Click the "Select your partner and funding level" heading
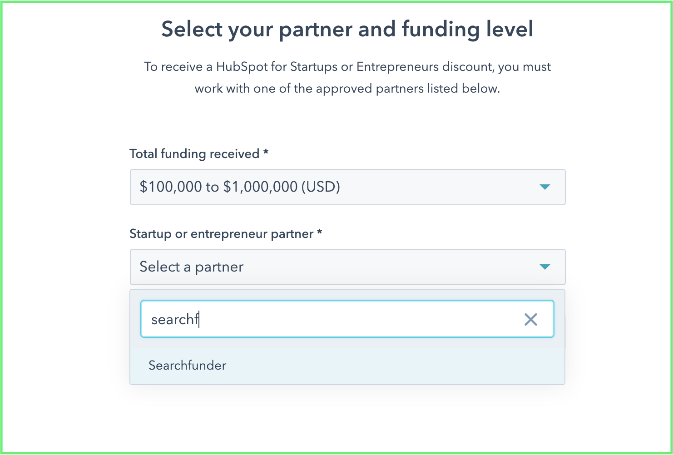The image size is (673, 455). coord(347,29)
